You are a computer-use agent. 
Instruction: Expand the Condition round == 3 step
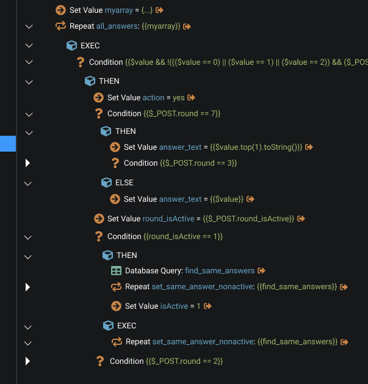(27, 163)
